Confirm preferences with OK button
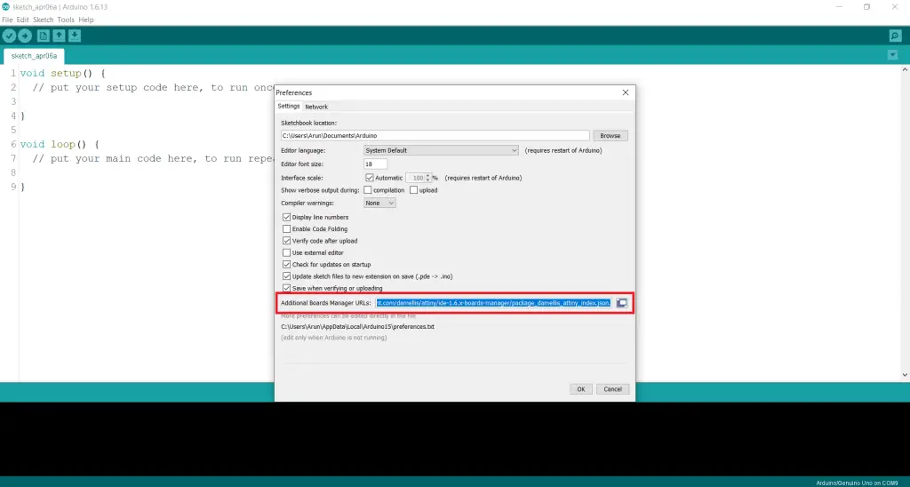Screen dimensions: 910x487 pyautogui.click(x=580, y=389)
